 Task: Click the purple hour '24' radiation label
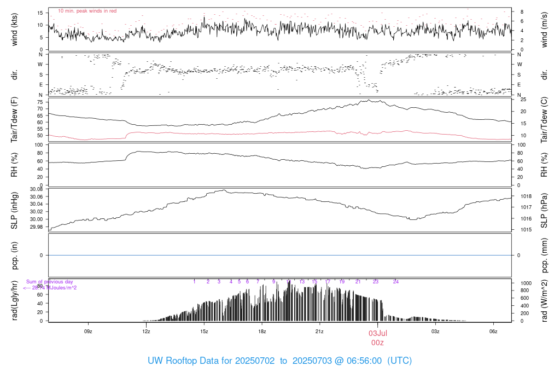(396, 282)
